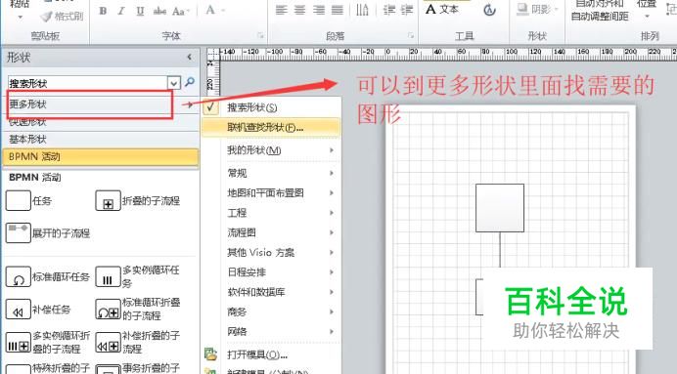Expand the 商务 submenu

[x=271, y=312]
